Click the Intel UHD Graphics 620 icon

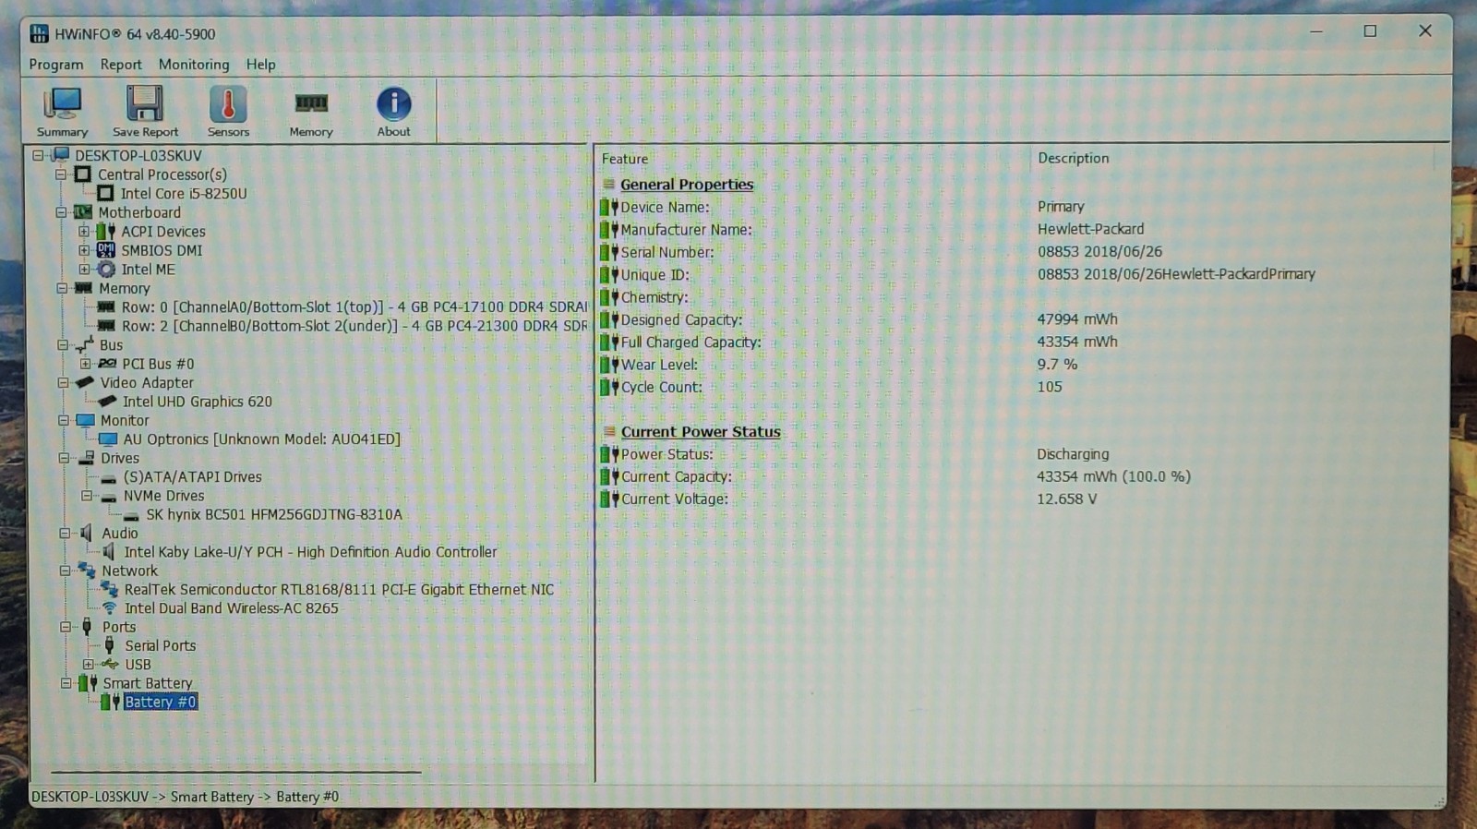(x=107, y=402)
